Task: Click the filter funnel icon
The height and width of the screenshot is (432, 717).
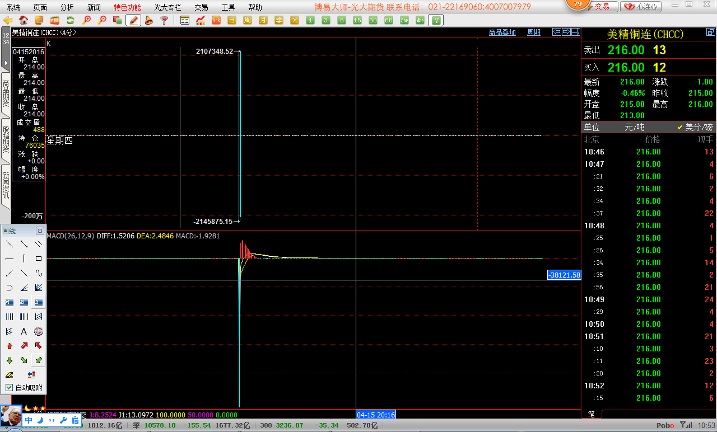Action: point(164,20)
